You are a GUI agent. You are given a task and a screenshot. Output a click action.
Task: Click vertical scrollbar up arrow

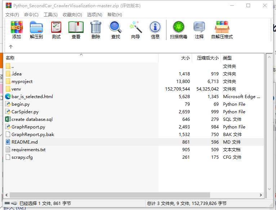269,57
